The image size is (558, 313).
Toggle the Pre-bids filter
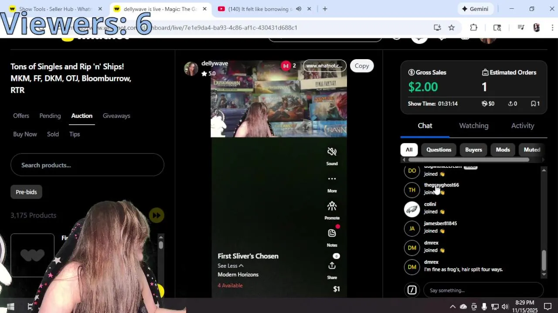coord(26,192)
